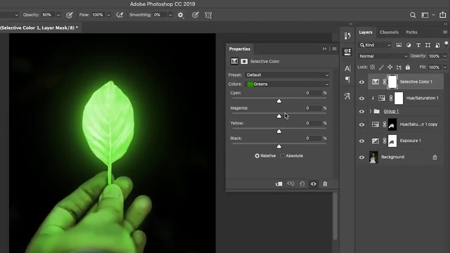Toggle adjustment visibility eye in Properties
The image size is (450, 253).
pos(313,184)
